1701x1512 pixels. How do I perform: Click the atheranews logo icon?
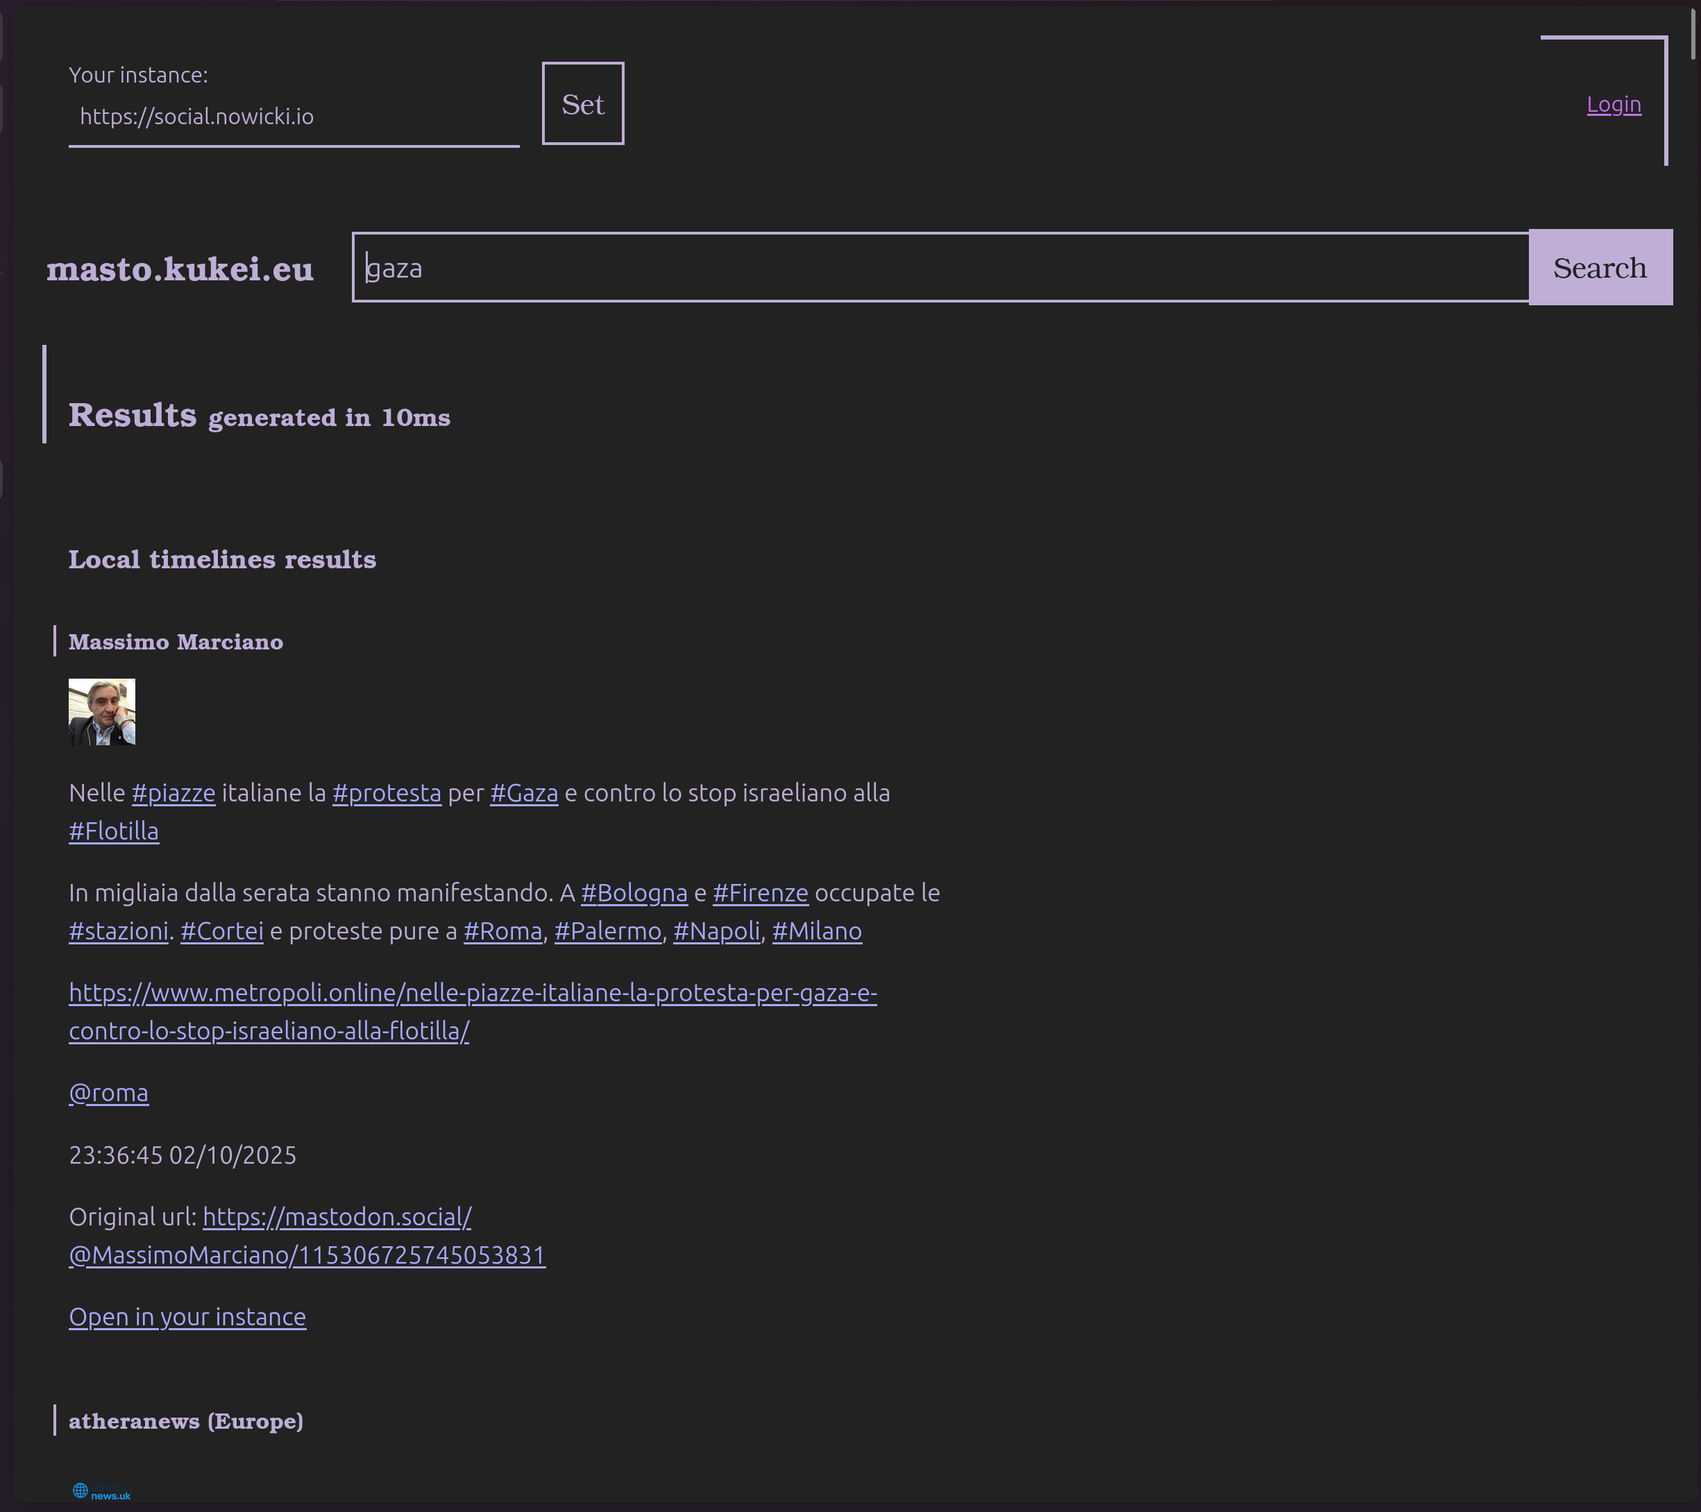(x=101, y=1491)
